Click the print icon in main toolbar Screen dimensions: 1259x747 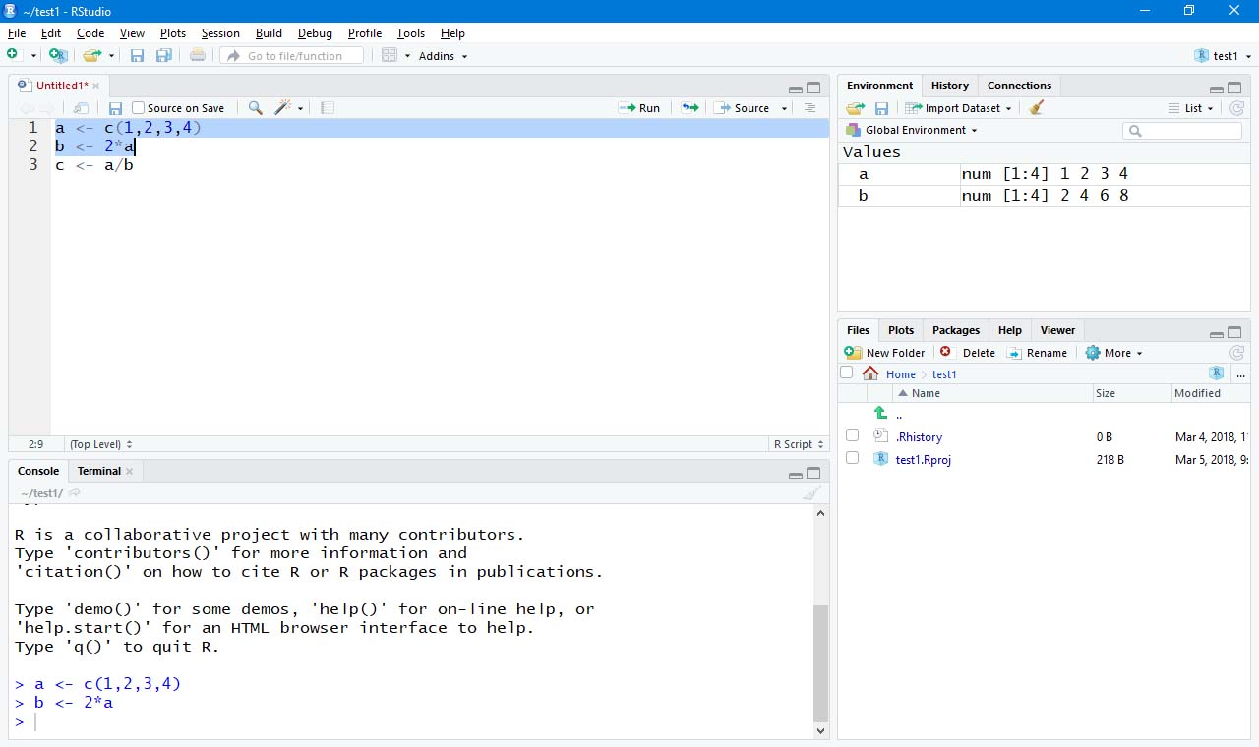[x=198, y=56]
